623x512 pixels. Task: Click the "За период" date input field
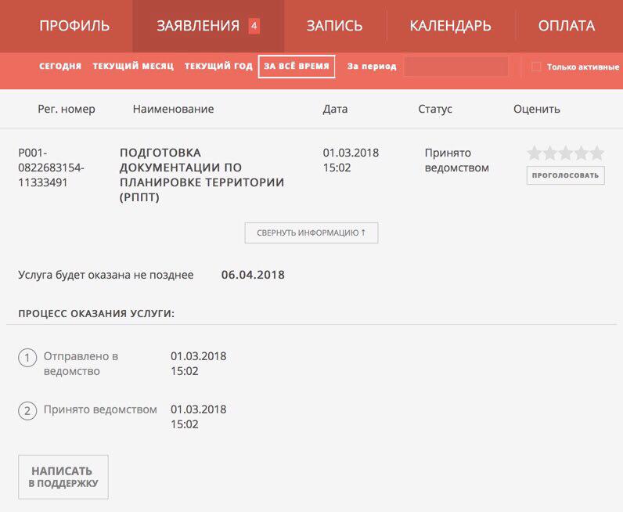456,67
